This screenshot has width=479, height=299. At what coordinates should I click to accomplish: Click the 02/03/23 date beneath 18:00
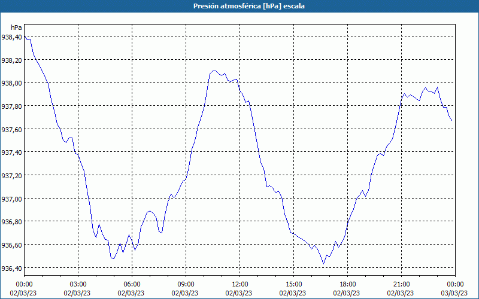(347, 293)
